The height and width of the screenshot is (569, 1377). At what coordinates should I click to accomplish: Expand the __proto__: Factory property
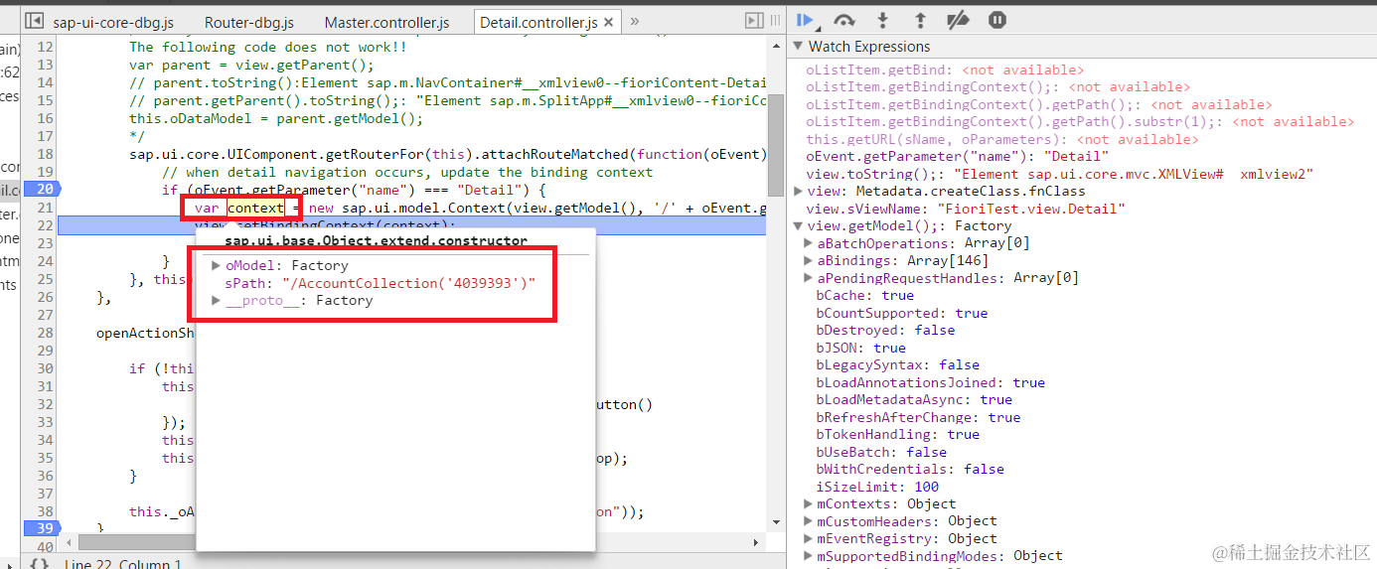[217, 301]
